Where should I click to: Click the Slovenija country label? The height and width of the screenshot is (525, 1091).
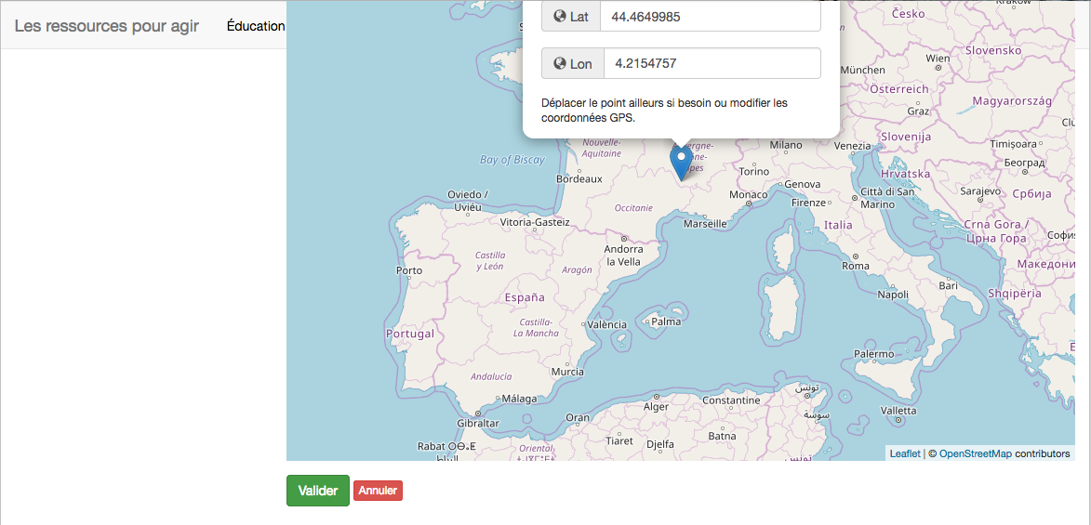905,137
